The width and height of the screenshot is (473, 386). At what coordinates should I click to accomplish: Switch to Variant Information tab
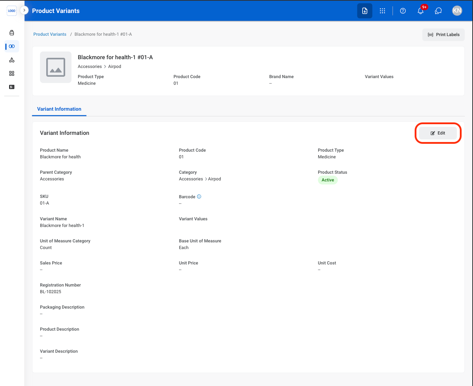click(x=59, y=109)
